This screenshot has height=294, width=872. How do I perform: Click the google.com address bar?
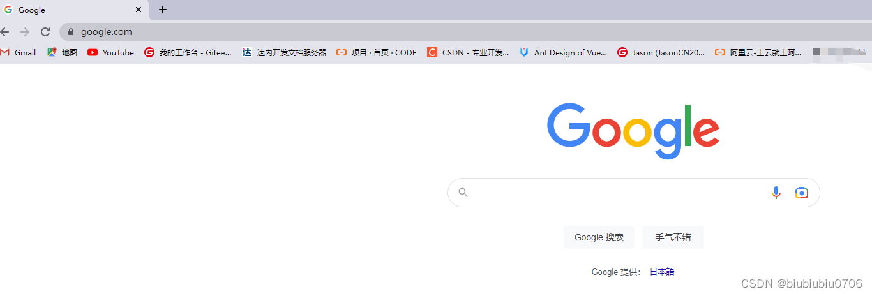(466, 32)
